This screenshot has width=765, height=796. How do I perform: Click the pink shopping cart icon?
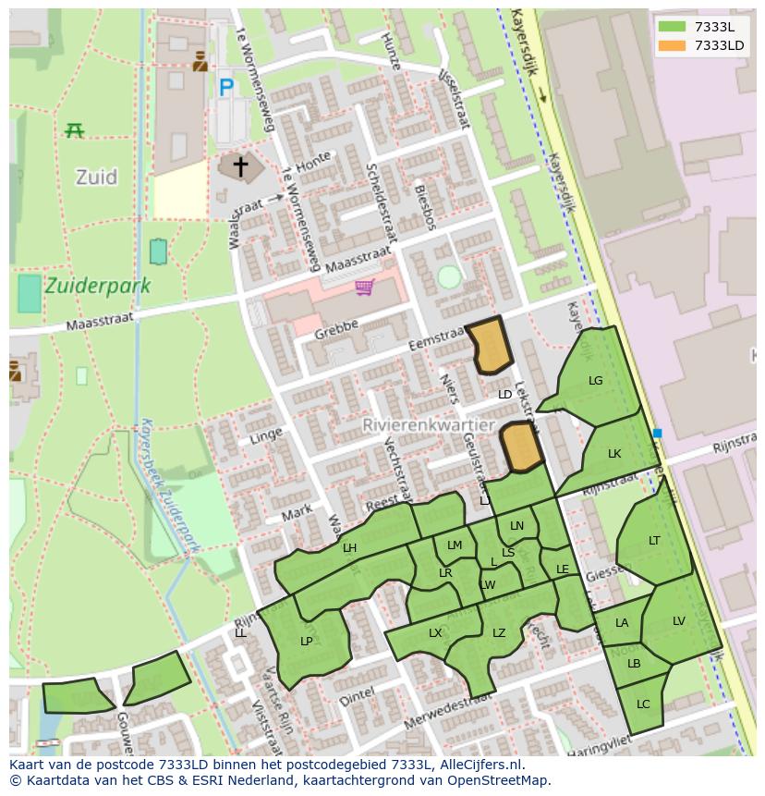pos(365,288)
